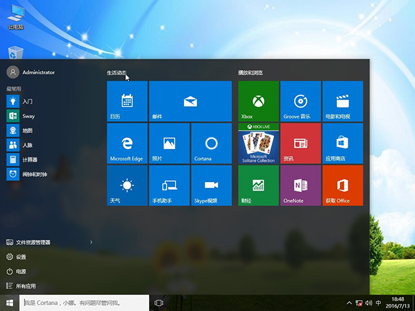Open the Cortana tile
The height and width of the screenshot is (311, 415).
coord(211,143)
